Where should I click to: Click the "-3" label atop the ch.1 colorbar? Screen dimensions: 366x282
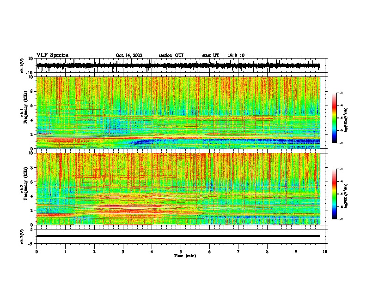point(341,93)
